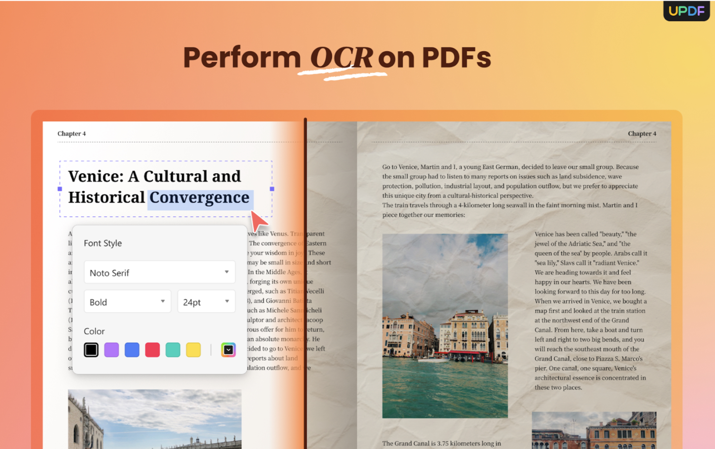This screenshot has width=715, height=449.
Task: Set the text color to red
Action: pos(152,350)
